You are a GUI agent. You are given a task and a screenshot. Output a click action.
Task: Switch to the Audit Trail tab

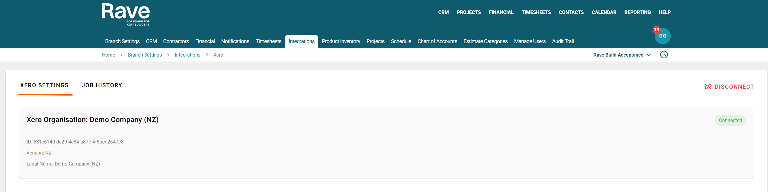pyautogui.click(x=563, y=41)
